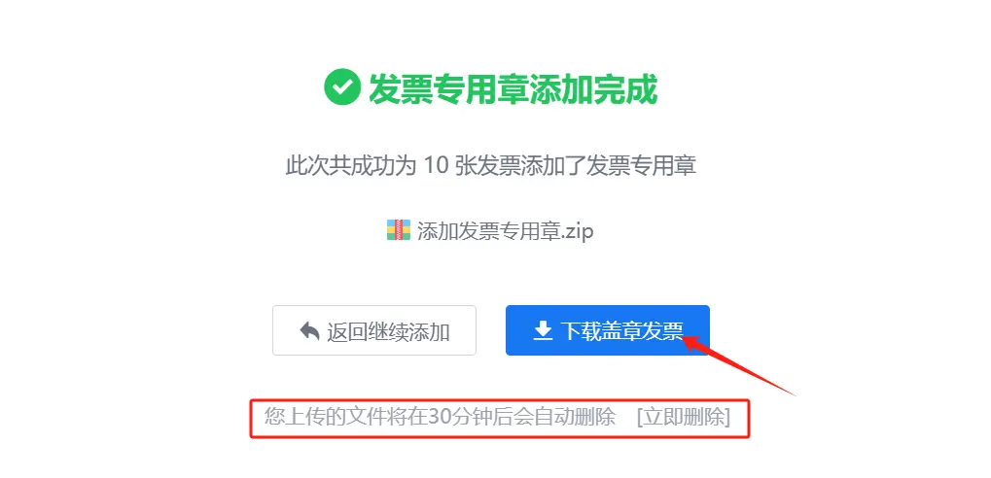Click the red highlight rectangle's left border
991x478 pixels.
[x=251, y=418]
